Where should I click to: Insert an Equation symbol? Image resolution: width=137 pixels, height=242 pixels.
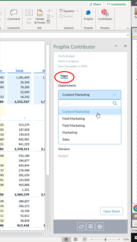(67, 11)
